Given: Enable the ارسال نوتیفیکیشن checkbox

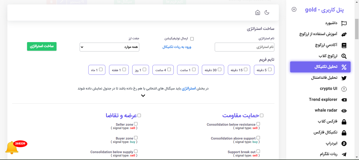Looking at the screenshot, I should pos(192,39).
